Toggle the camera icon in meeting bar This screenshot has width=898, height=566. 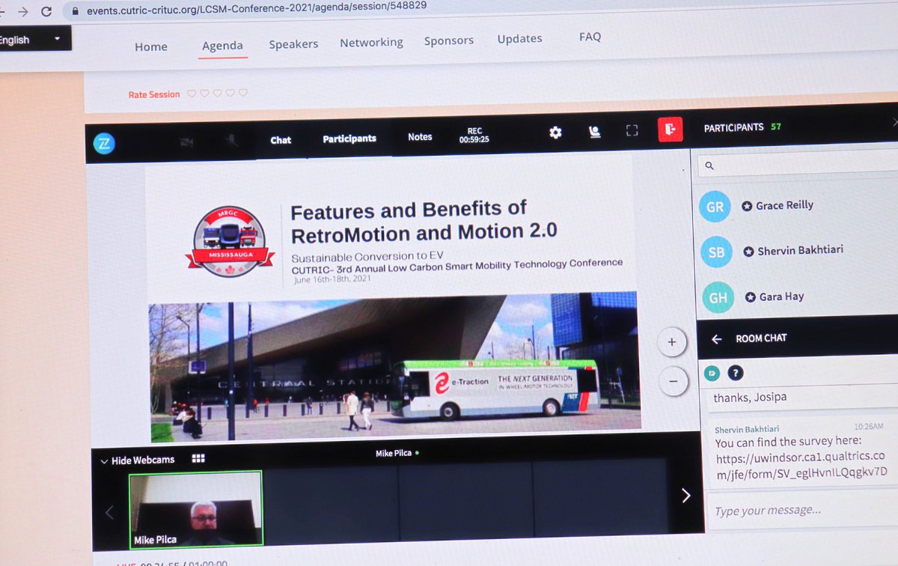click(186, 141)
